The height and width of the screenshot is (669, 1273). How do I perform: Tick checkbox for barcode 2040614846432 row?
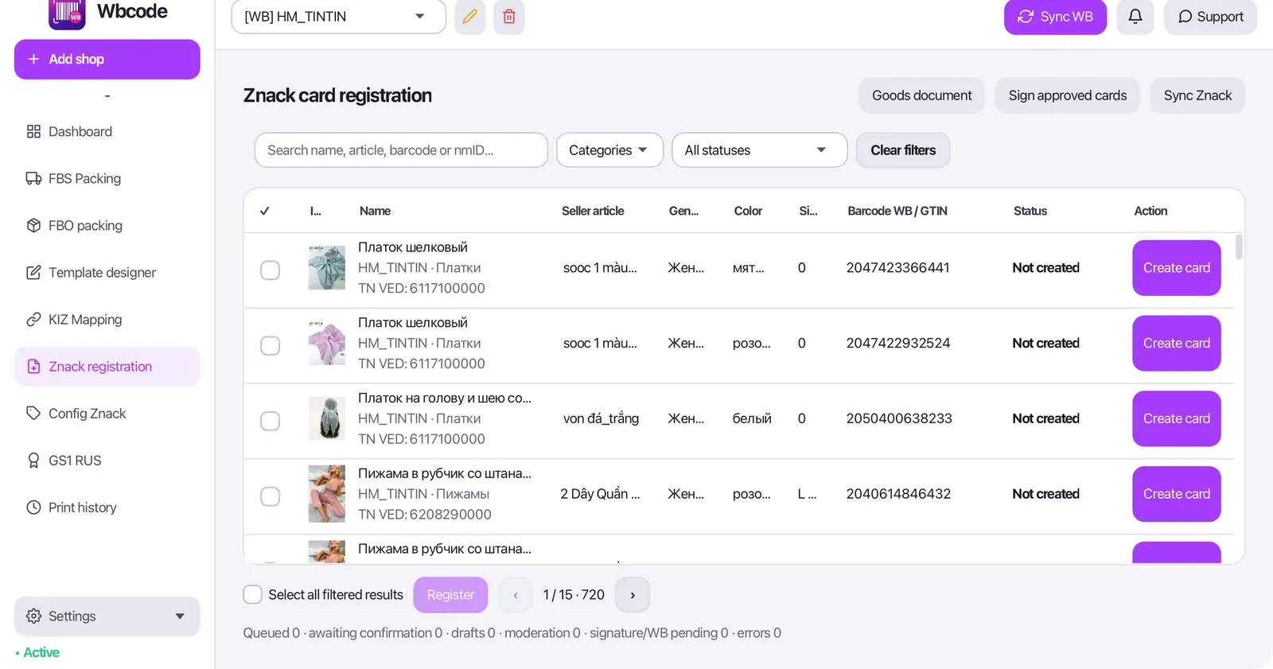pos(271,496)
